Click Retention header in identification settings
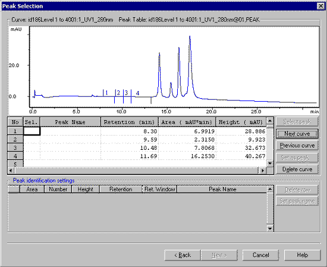The height and width of the screenshot is (267, 327). pos(121,189)
